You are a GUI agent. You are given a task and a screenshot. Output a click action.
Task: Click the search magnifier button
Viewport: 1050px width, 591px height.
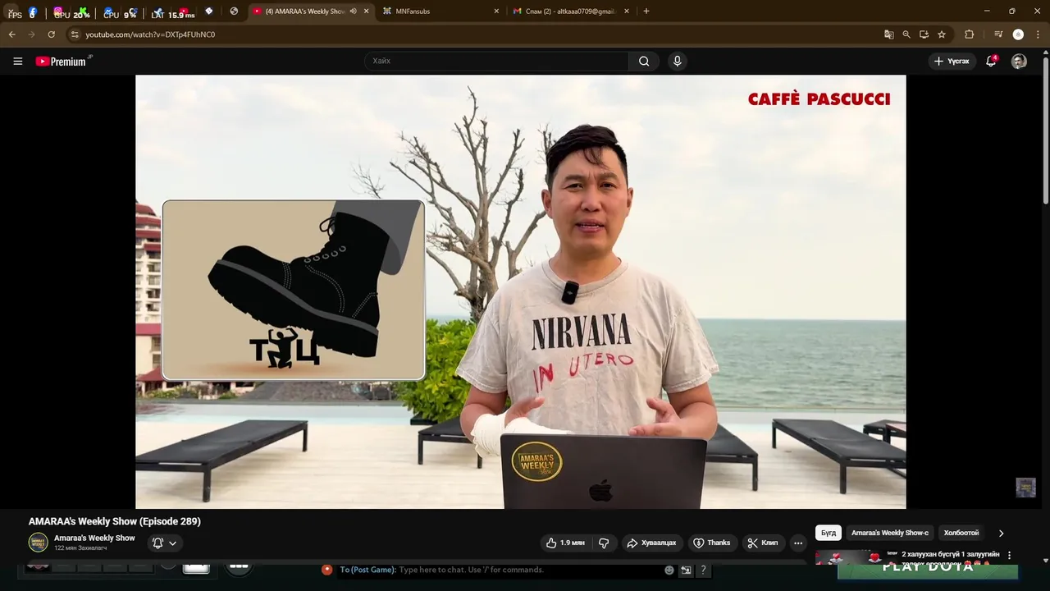point(644,61)
